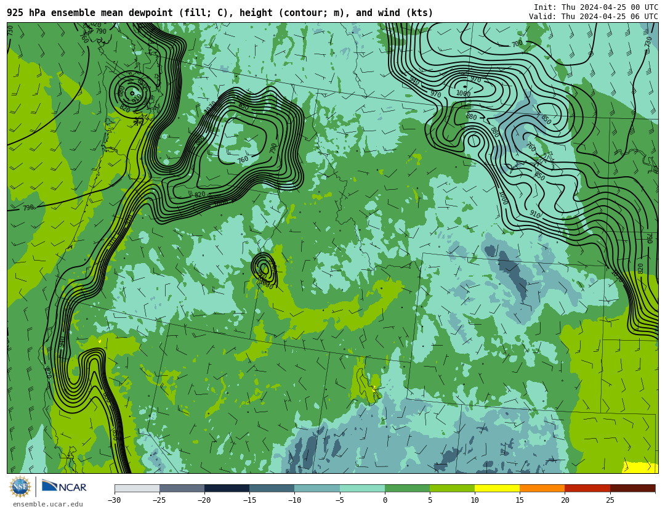This screenshot has width=665, height=512.
Task: Pick the yellow 10 to 15 colorbar swatch
Action: [x=497, y=488]
